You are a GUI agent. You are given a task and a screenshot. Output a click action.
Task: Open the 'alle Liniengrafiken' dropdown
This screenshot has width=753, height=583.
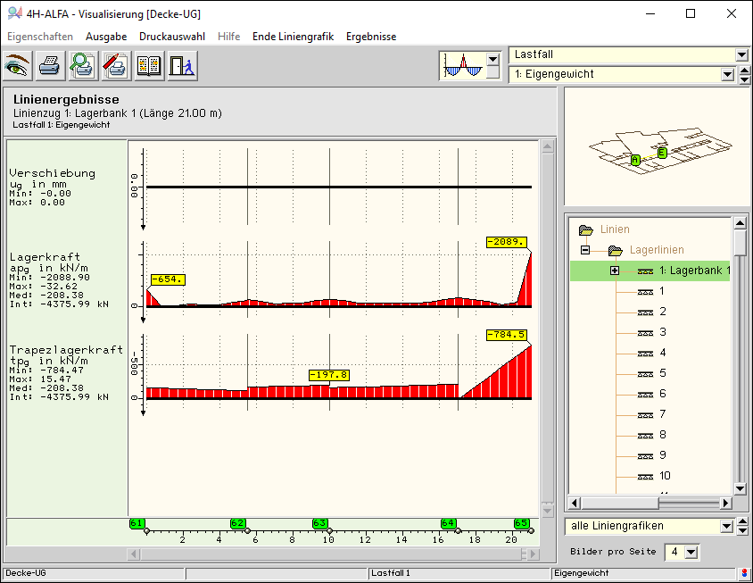click(x=727, y=527)
